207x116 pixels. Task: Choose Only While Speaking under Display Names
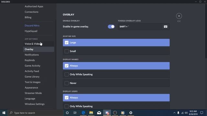point(116,74)
